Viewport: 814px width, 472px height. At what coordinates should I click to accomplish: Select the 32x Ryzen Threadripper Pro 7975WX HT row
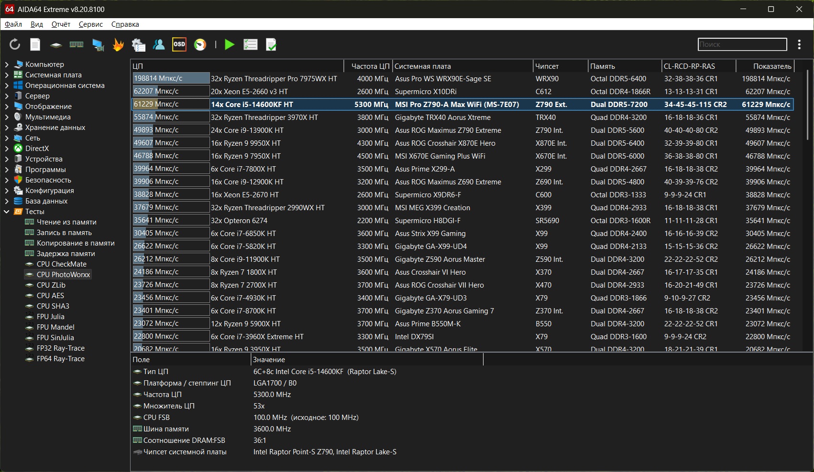[x=462, y=78]
